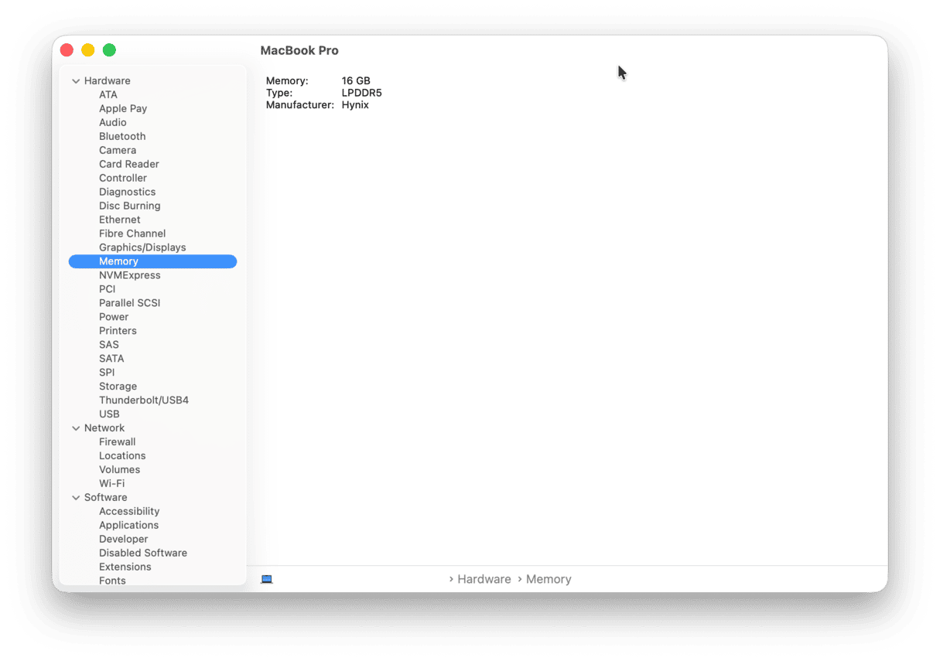Collapse the Software section chevron
Screen dimensions: 940x661
point(76,498)
